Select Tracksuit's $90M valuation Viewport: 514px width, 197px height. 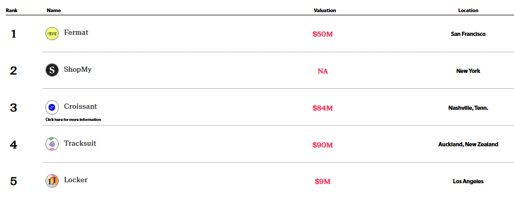pos(323,145)
